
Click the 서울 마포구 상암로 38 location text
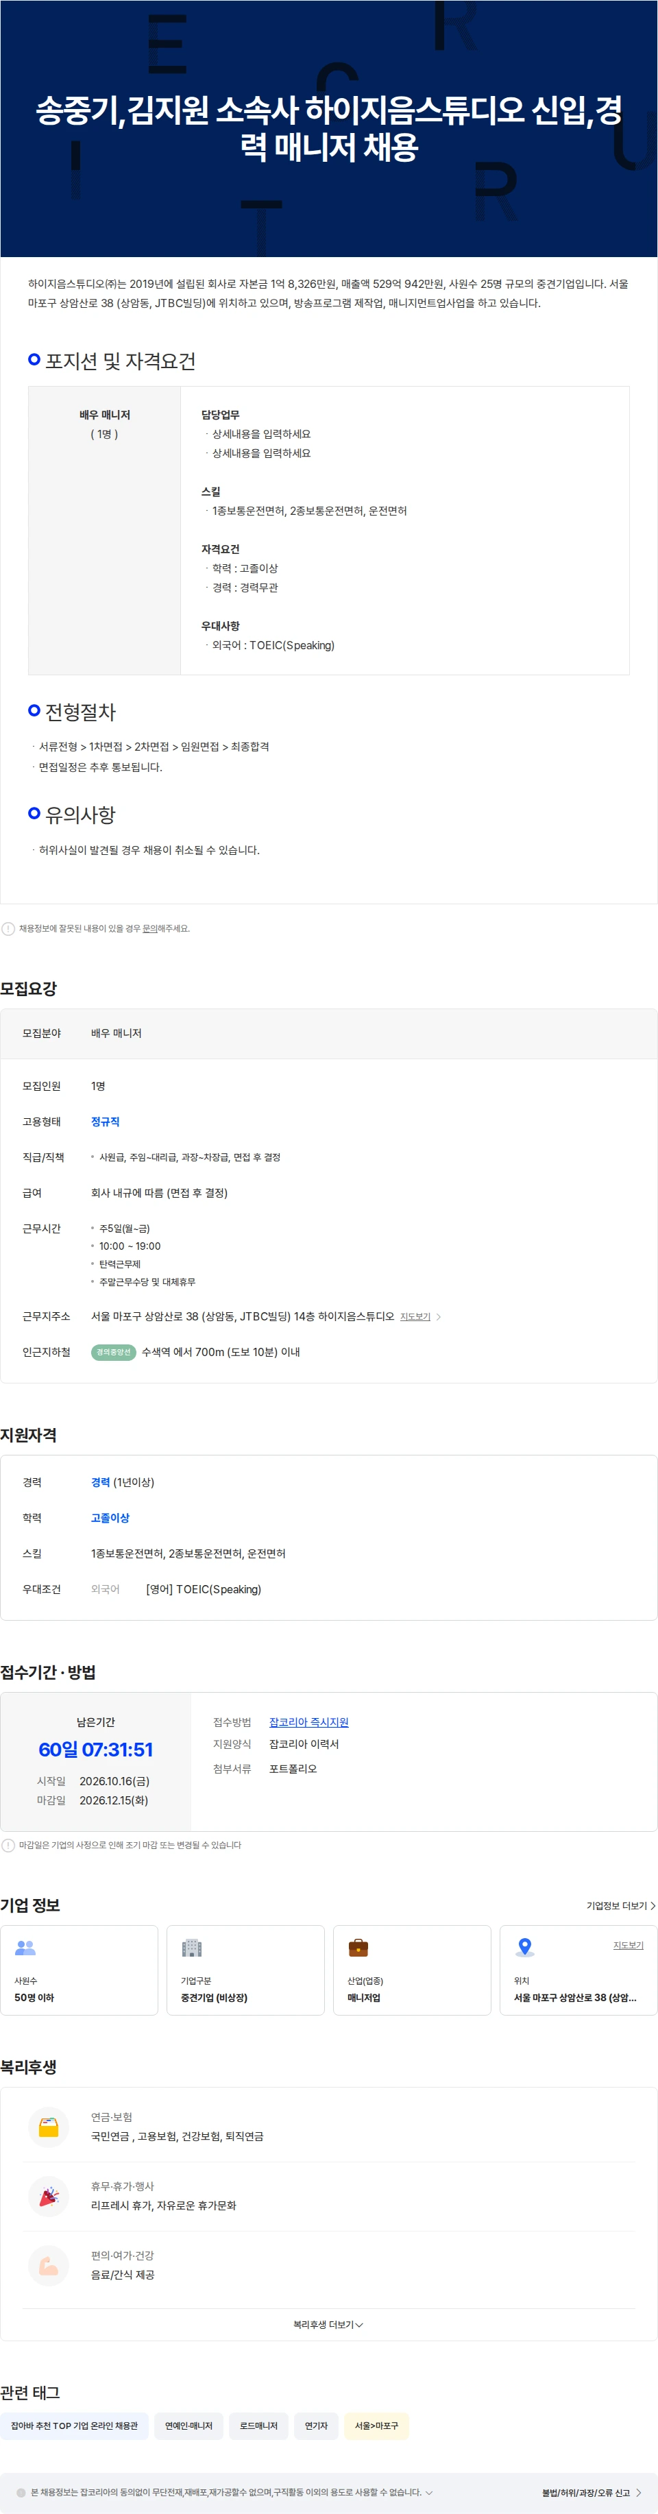click(575, 1998)
